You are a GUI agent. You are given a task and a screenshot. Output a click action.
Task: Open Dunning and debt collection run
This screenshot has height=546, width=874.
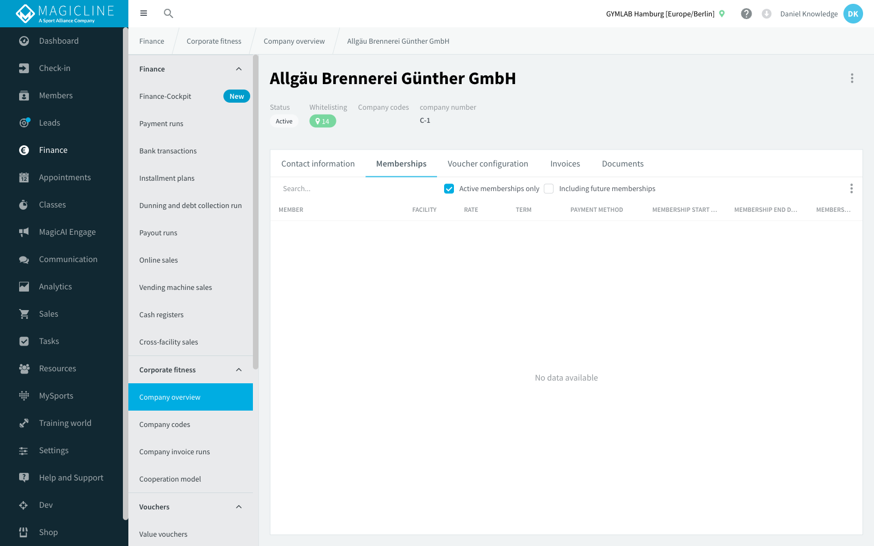coord(191,205)
